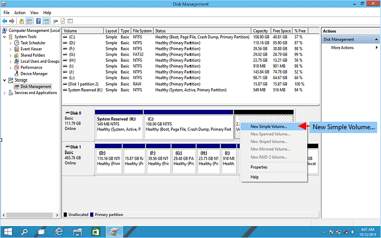Screen dimensions: 381x238
Task: Collapse the System Tools tree node
Action: (5, 36)
